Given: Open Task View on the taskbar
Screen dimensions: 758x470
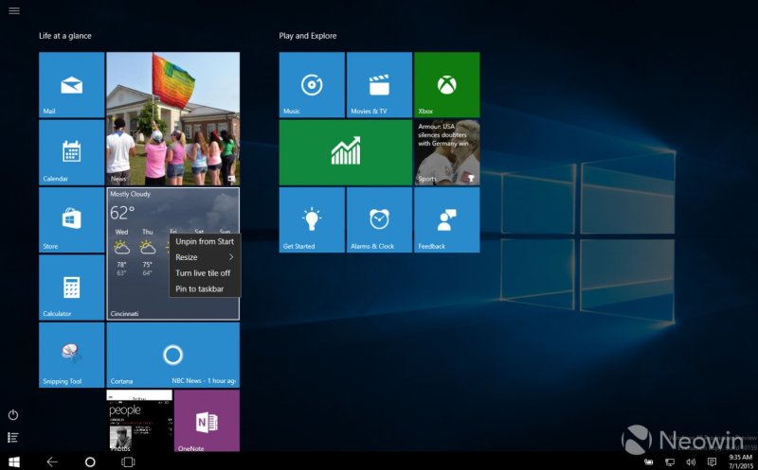Looking at the screenshot, I should click(128, 461).
